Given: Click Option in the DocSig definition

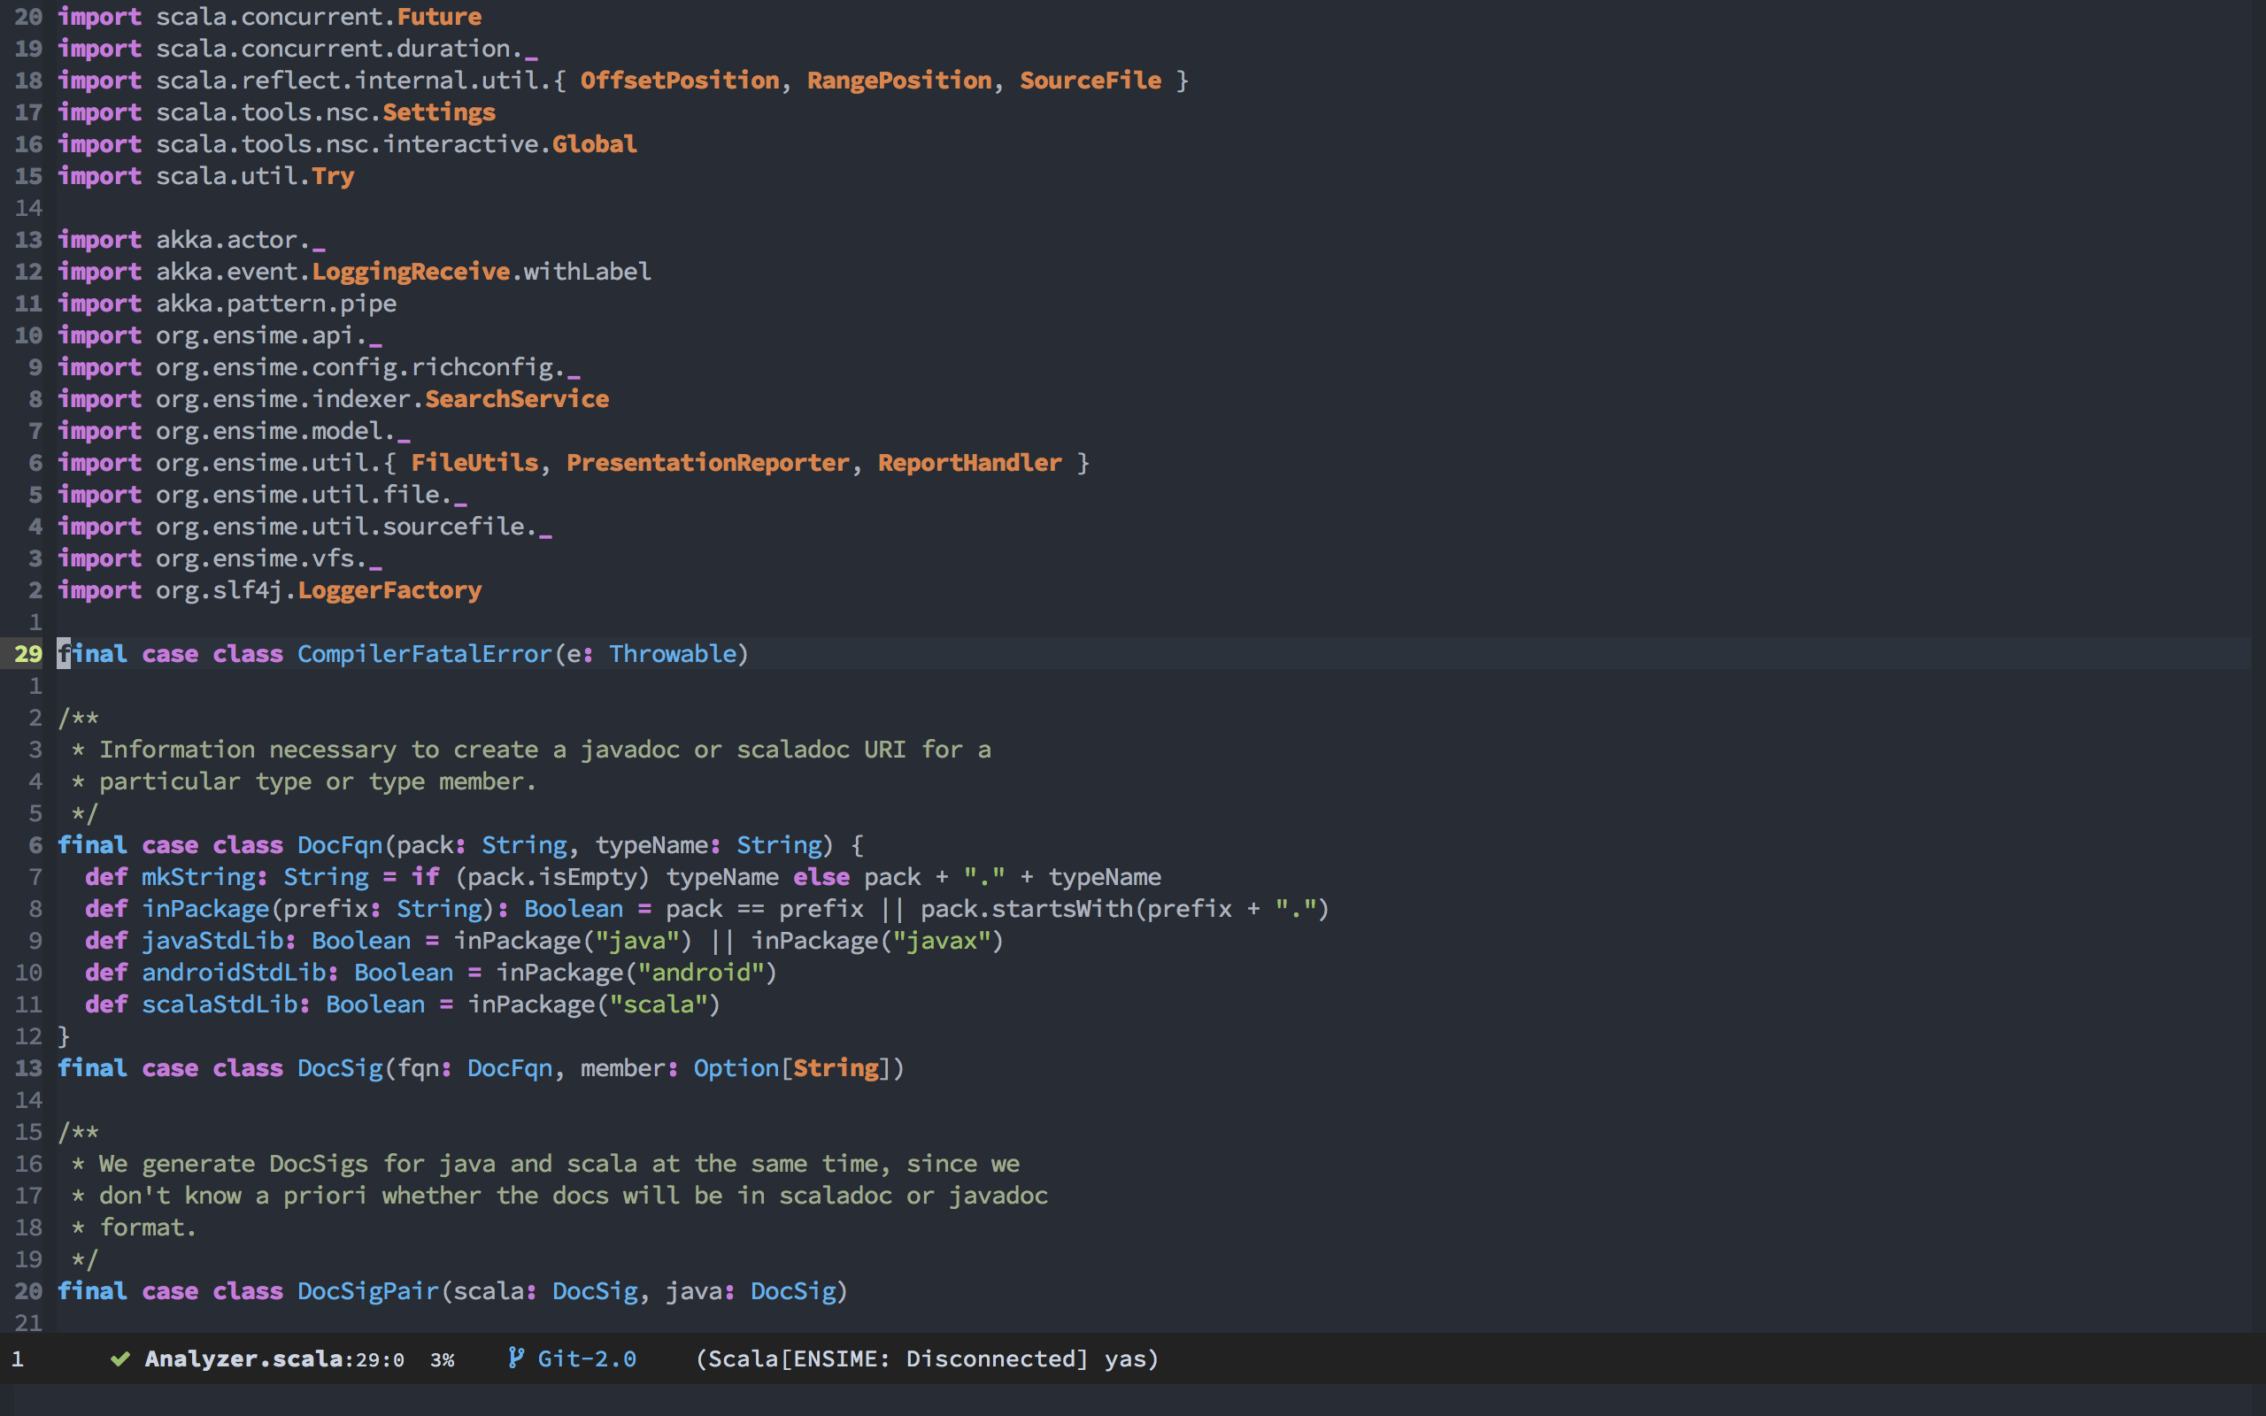Looking at the screenshot, I should tap(736, 1067).
